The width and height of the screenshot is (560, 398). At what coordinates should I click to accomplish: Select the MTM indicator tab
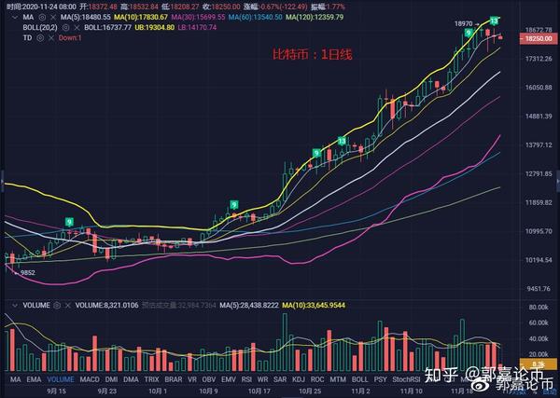coord(338,379)
